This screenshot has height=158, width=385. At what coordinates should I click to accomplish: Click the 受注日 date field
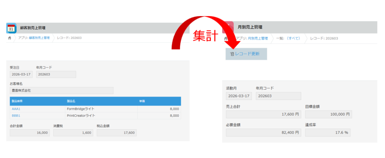click(21, 74)
